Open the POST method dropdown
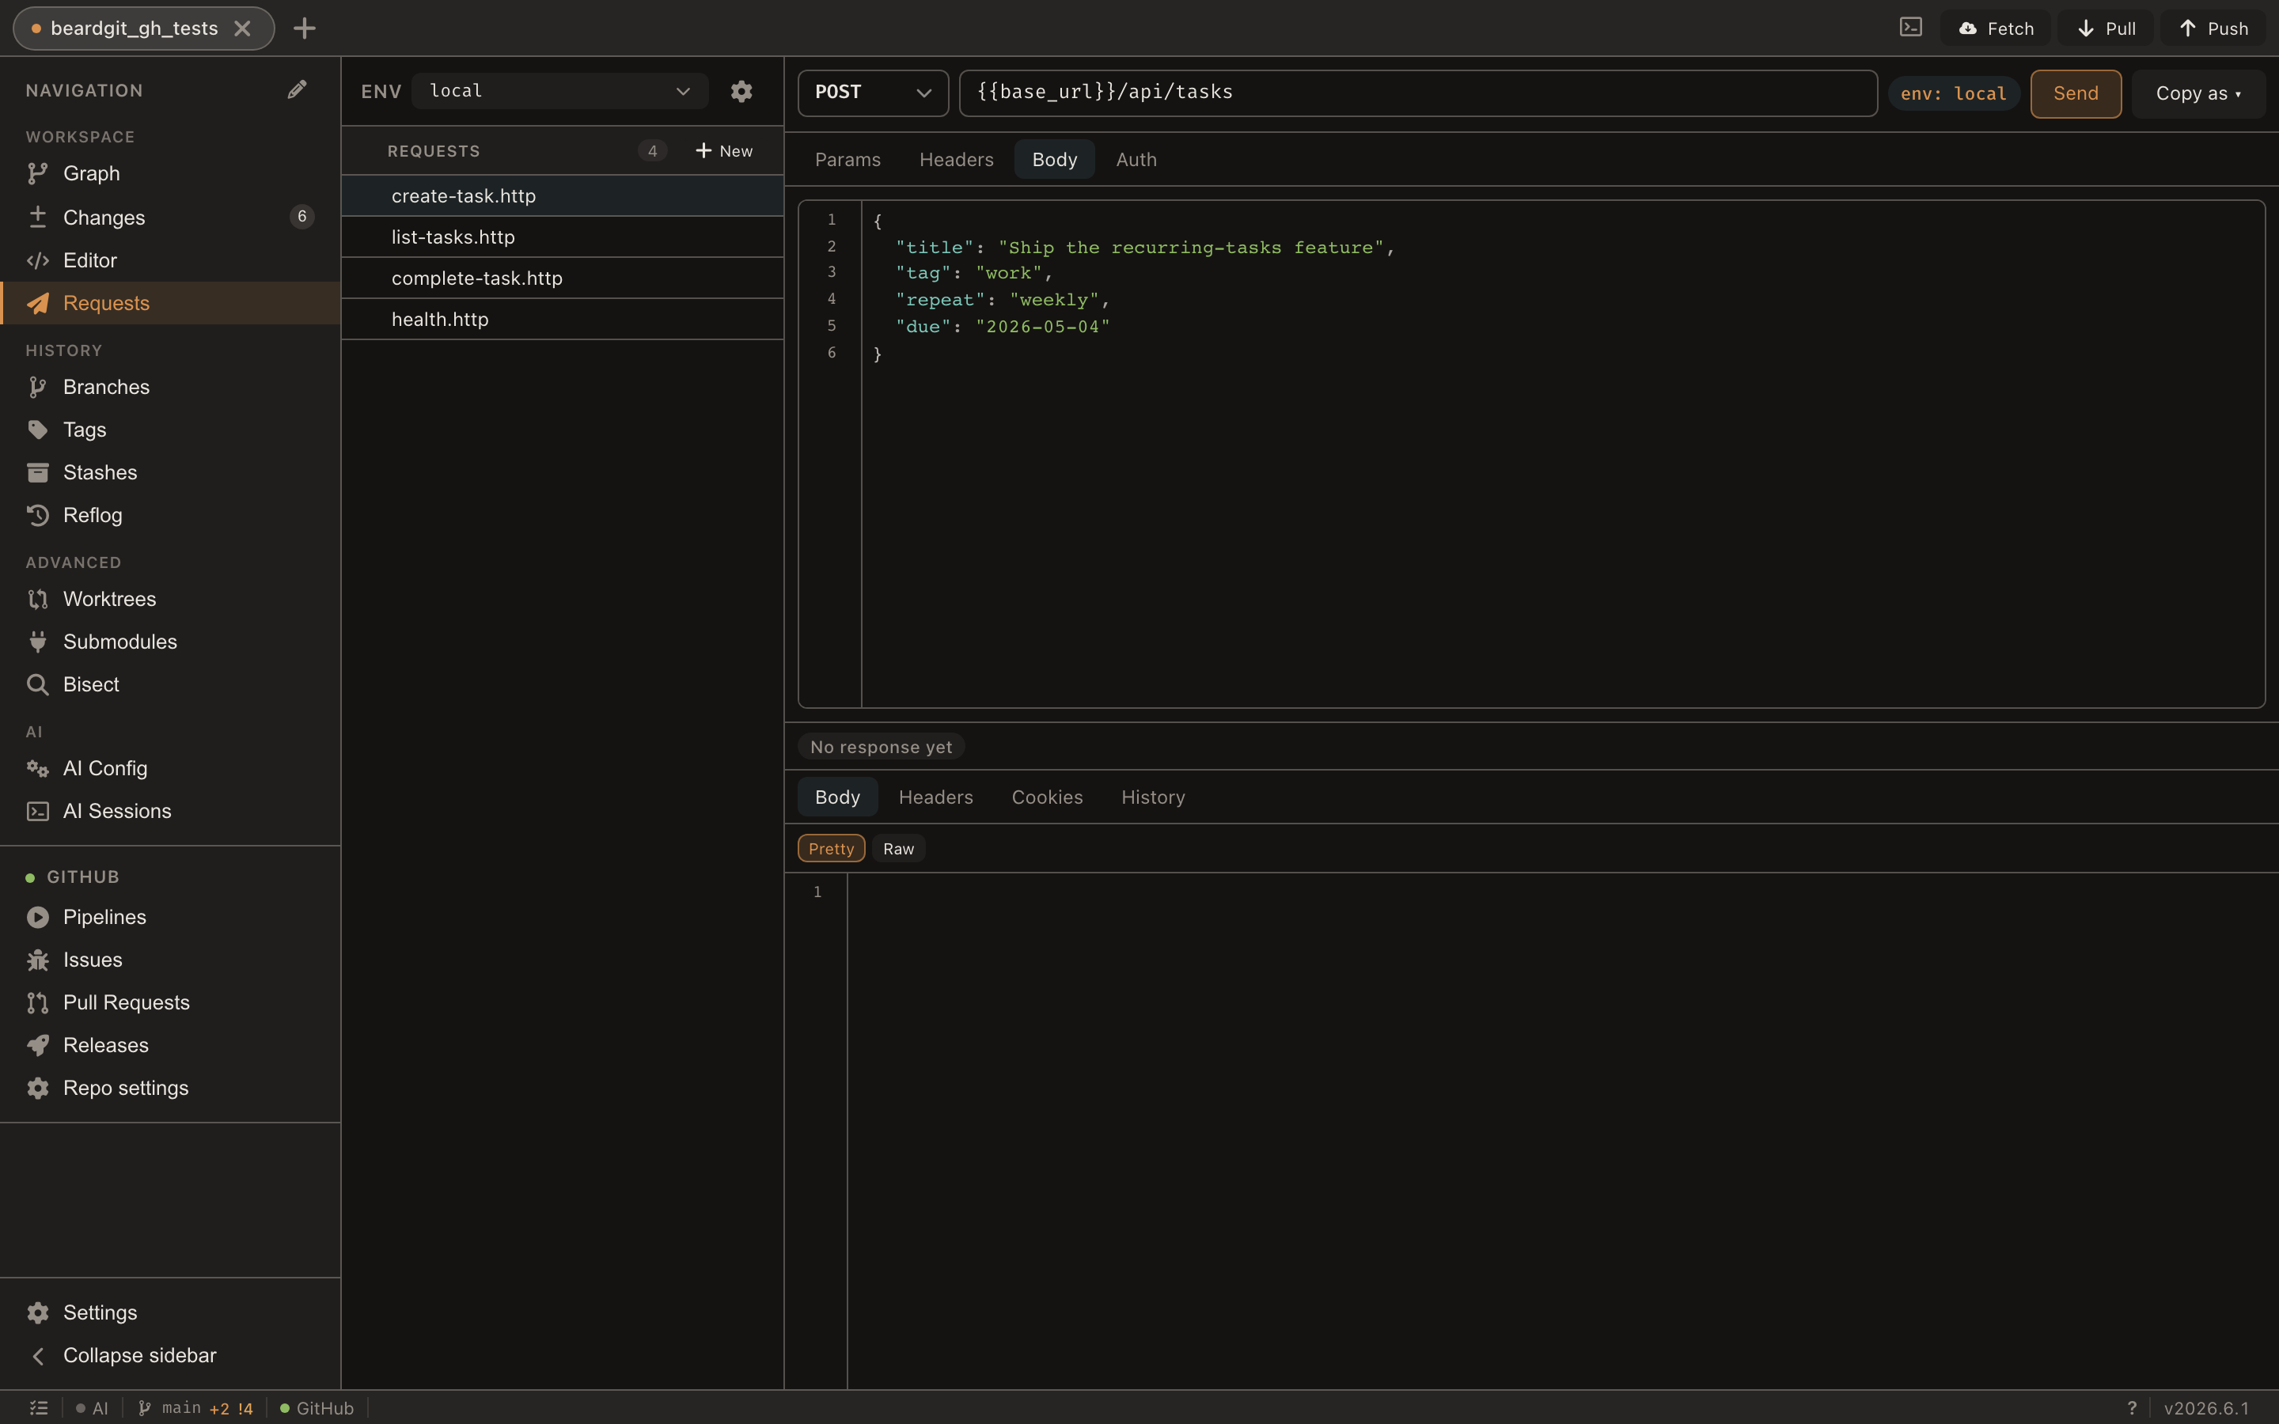The height and width of the screenshot is (1424, 2279). 873,93
